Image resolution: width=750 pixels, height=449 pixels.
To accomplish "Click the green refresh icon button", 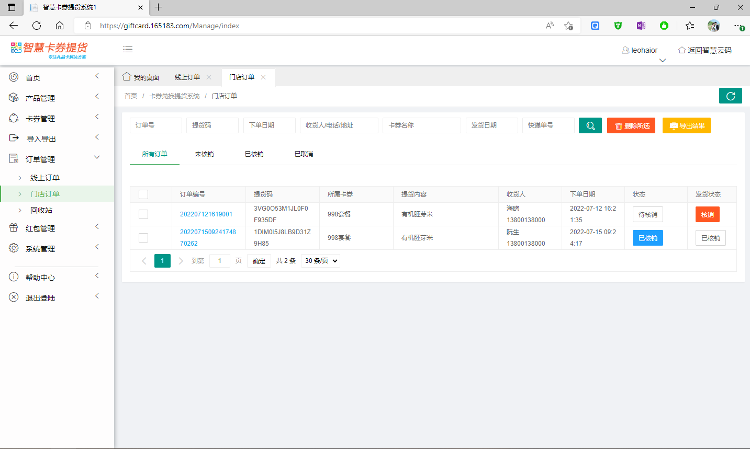I will (730, 96).
